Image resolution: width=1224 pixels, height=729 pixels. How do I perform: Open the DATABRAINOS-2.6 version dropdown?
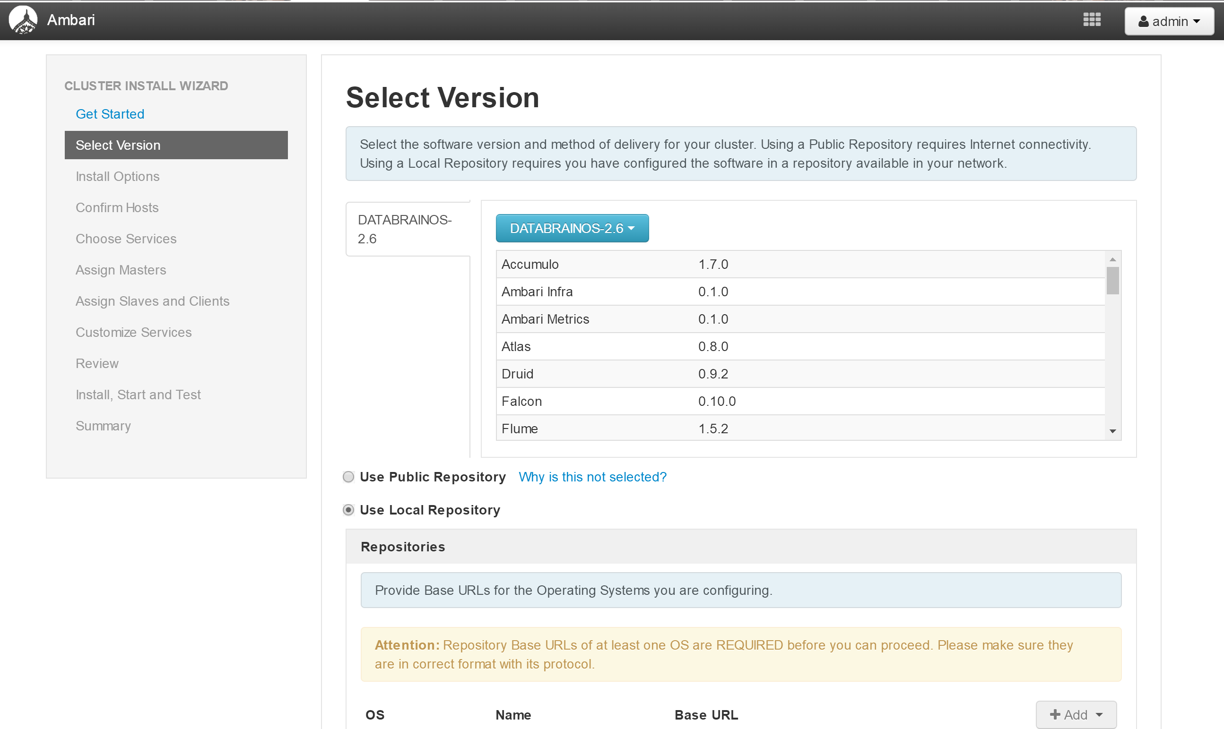pyautogui.click(x=572, y=228)
